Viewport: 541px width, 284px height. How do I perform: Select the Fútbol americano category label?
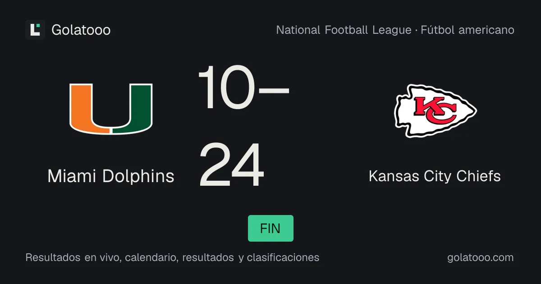coord(468,30)
